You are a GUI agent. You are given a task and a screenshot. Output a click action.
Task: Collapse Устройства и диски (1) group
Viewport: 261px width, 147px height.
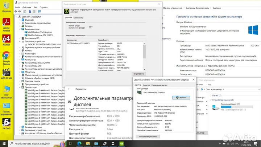(x=211, y=100)
